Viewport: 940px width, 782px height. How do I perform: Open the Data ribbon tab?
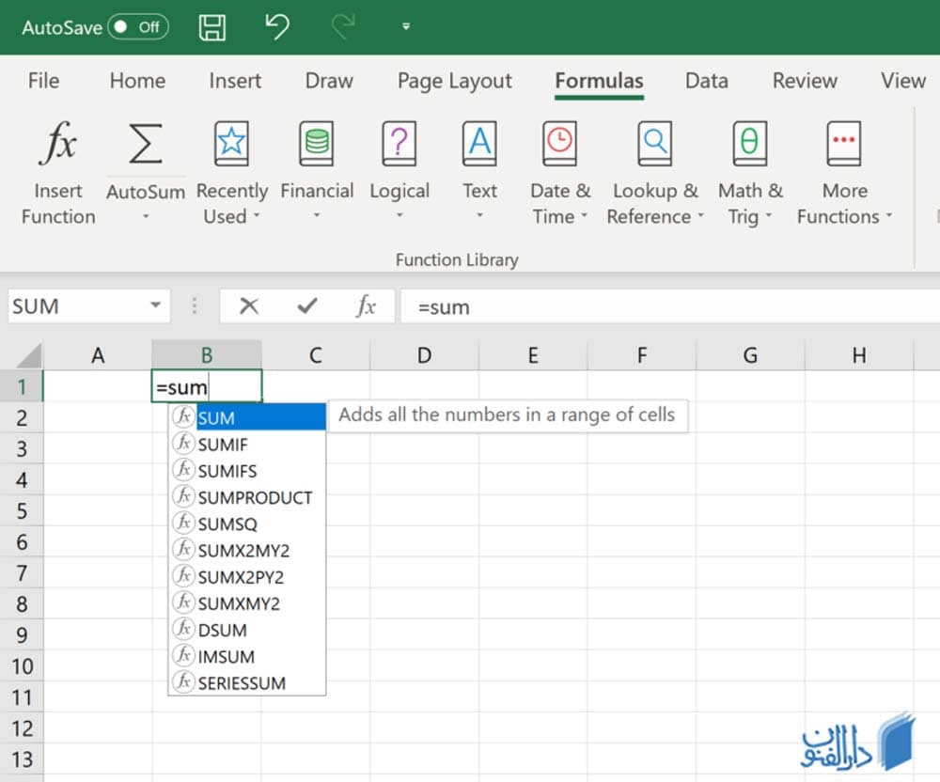706,81
